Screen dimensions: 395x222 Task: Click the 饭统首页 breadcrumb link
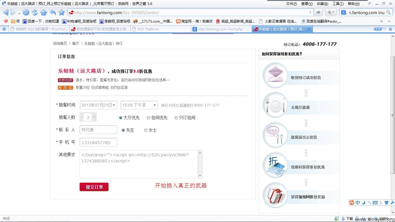point(60,43)
